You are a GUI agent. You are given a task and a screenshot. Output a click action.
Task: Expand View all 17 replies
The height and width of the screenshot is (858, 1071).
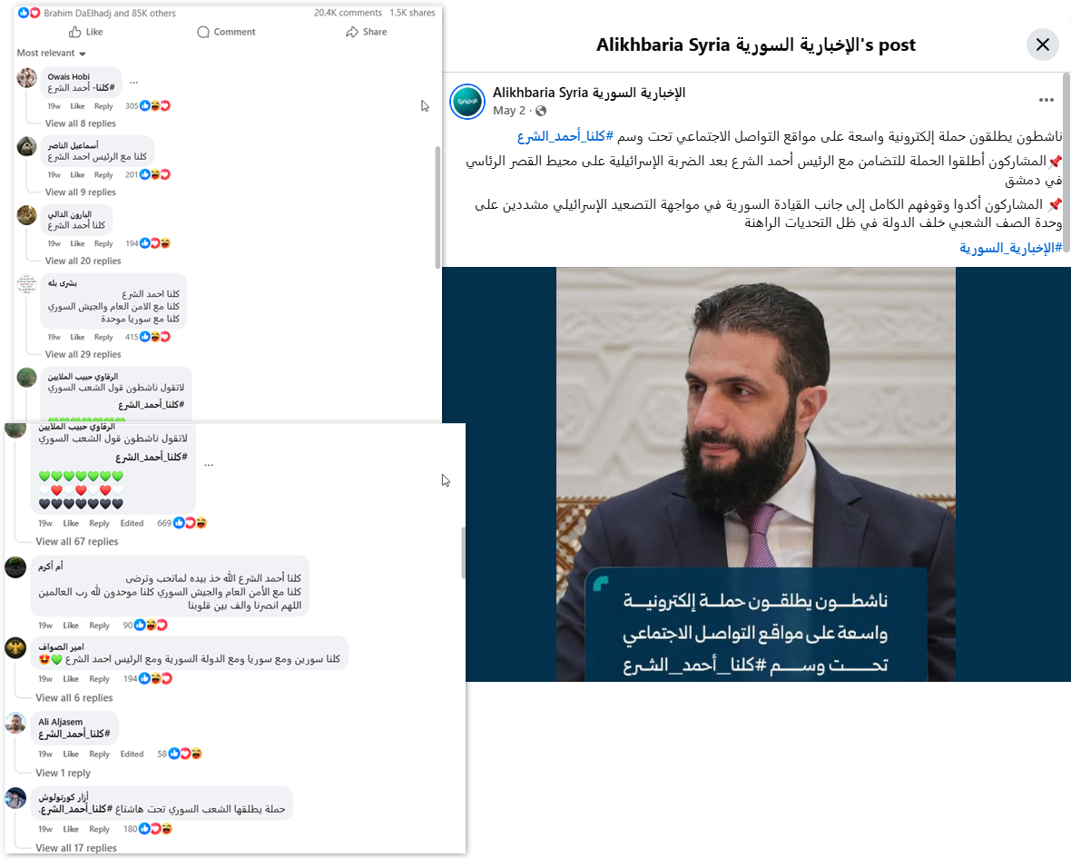(76, 848)
